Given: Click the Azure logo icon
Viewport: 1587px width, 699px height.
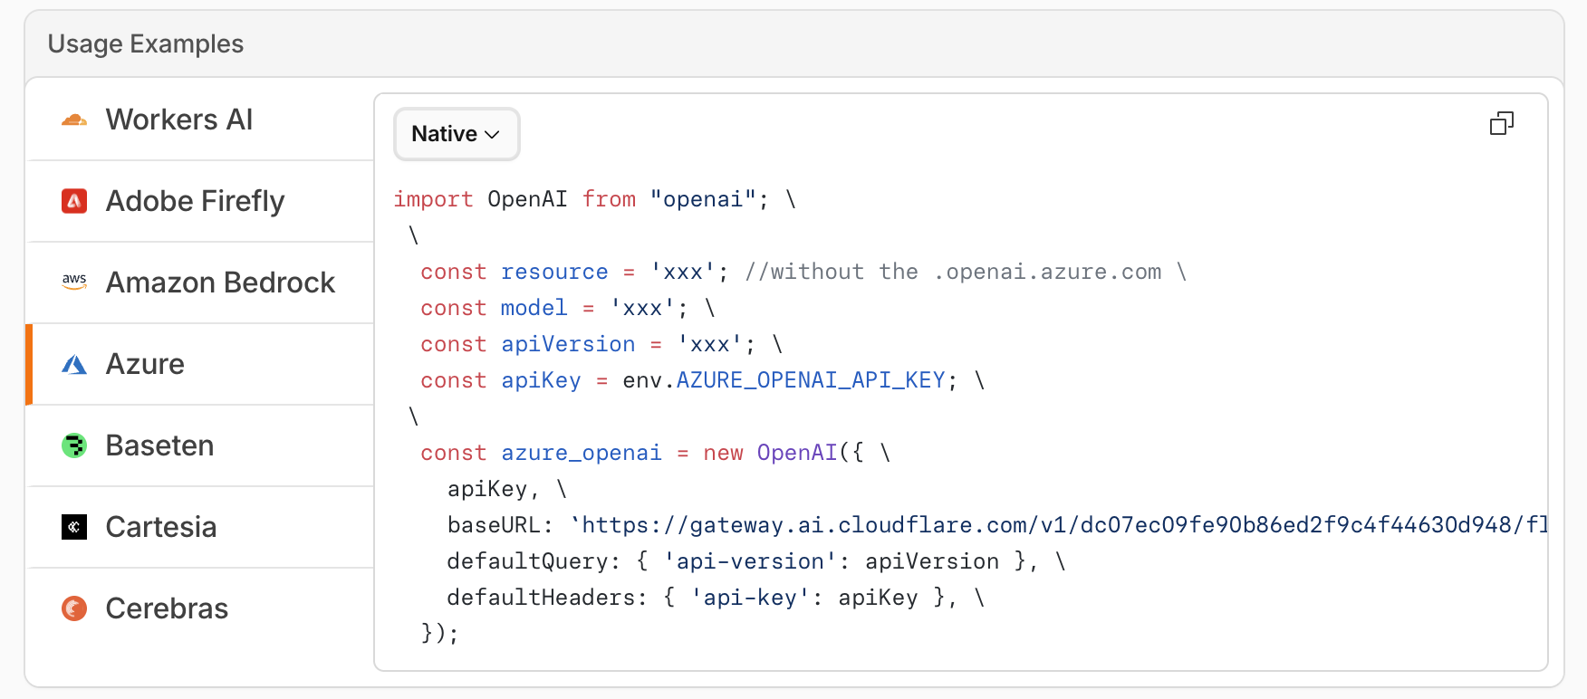Looking at the screenshot, I should (74, 364).
